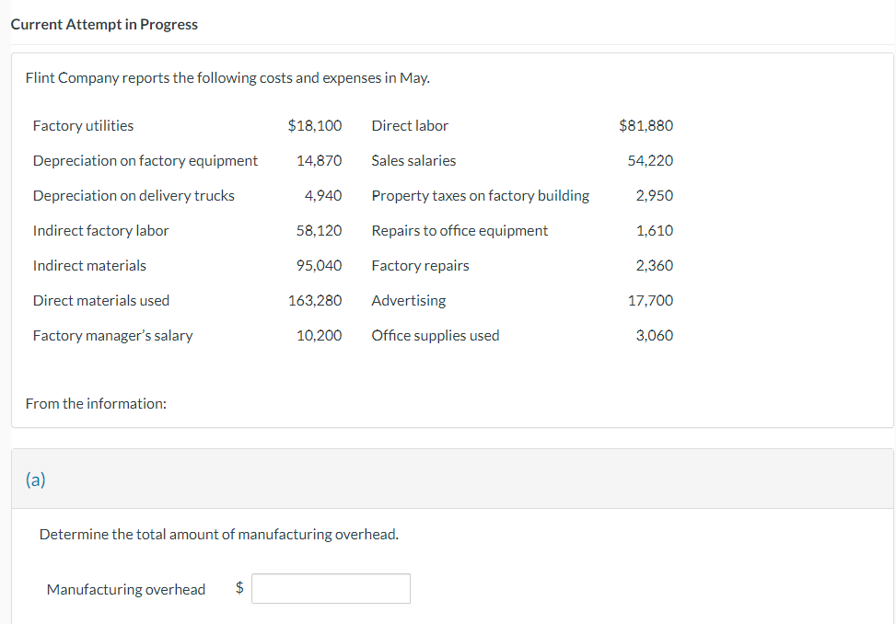Click the "Current Attempt in Progress" heading
The image size is (896, 624).
[x=104, y=25]
